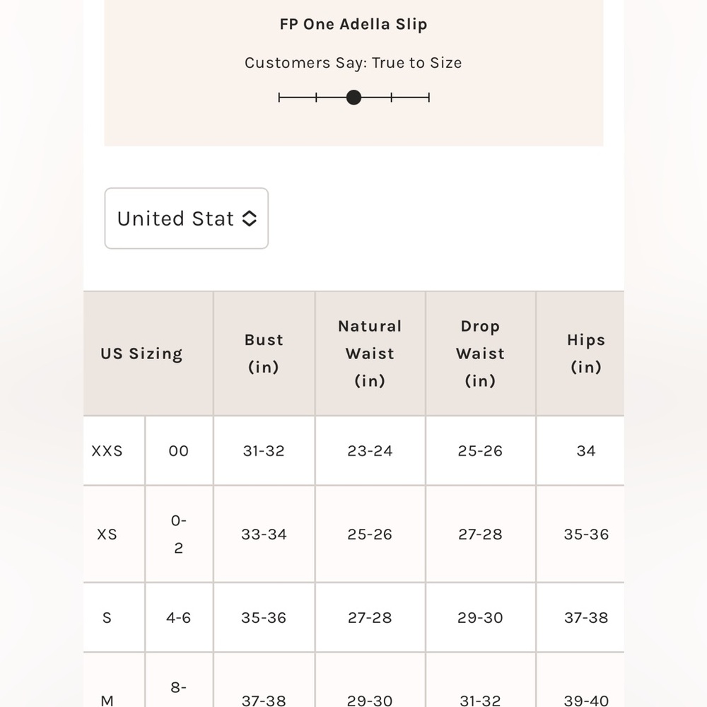Click the 31-32 bust measurement cell

point(264,451)
